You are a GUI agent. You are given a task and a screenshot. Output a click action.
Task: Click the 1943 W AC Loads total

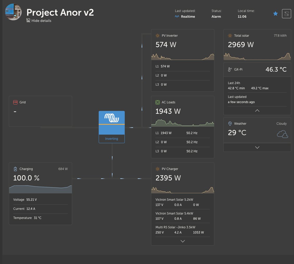click(x=168, y=111)
